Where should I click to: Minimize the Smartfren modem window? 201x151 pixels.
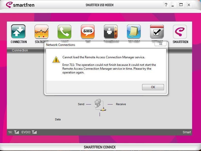click(x=173, y=5)
